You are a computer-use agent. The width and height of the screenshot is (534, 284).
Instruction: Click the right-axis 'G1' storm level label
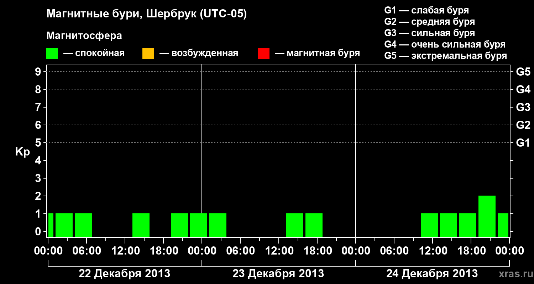click(523, 143)
